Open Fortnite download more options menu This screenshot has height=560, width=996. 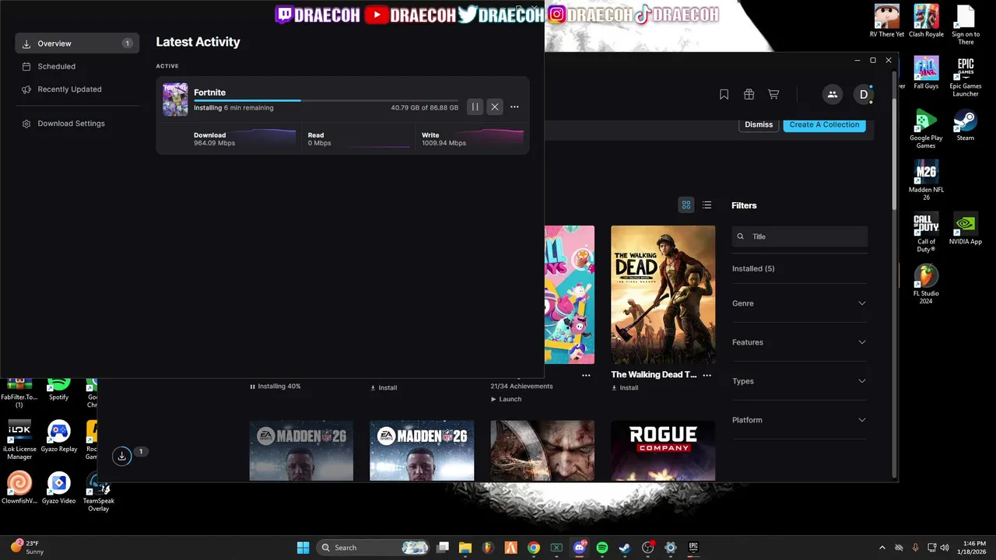pos(514,107)
